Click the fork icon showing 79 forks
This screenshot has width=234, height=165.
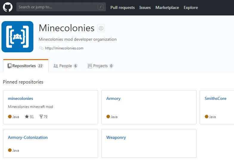[41, 117]
